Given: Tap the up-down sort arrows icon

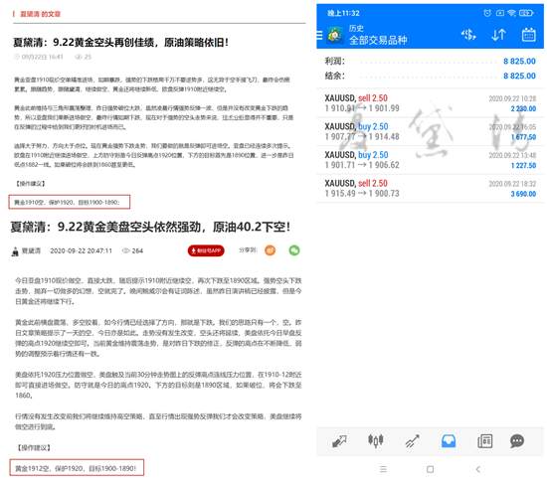Looking at the screenshot, I should tap(498, 35).
